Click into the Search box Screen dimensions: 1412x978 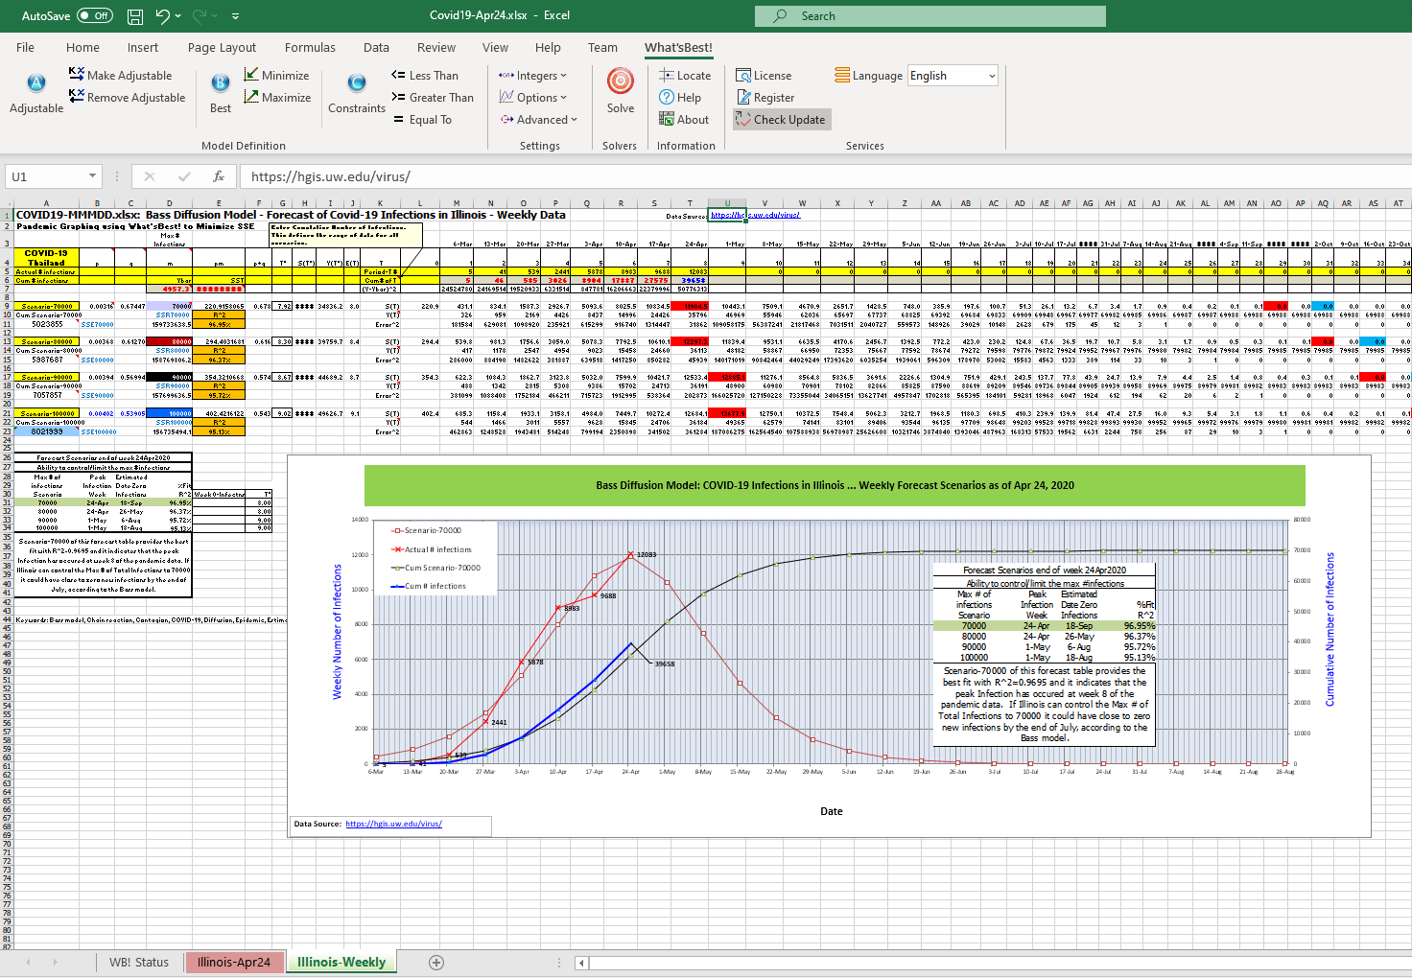930,16
